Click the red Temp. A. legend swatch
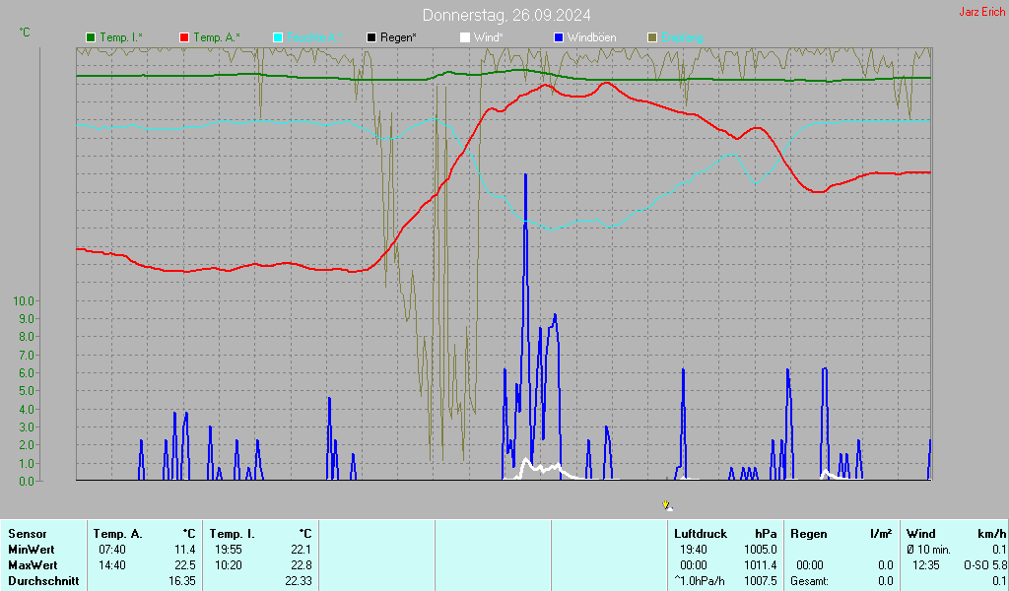The height and width of the screenshot is (591, 1009). (x=184, y=38)
